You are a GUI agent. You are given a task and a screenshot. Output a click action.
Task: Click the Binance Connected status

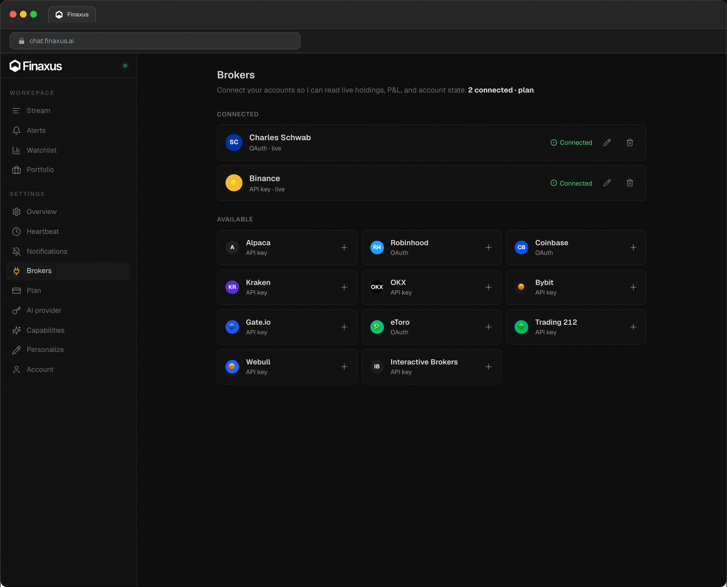coord(571,183)
